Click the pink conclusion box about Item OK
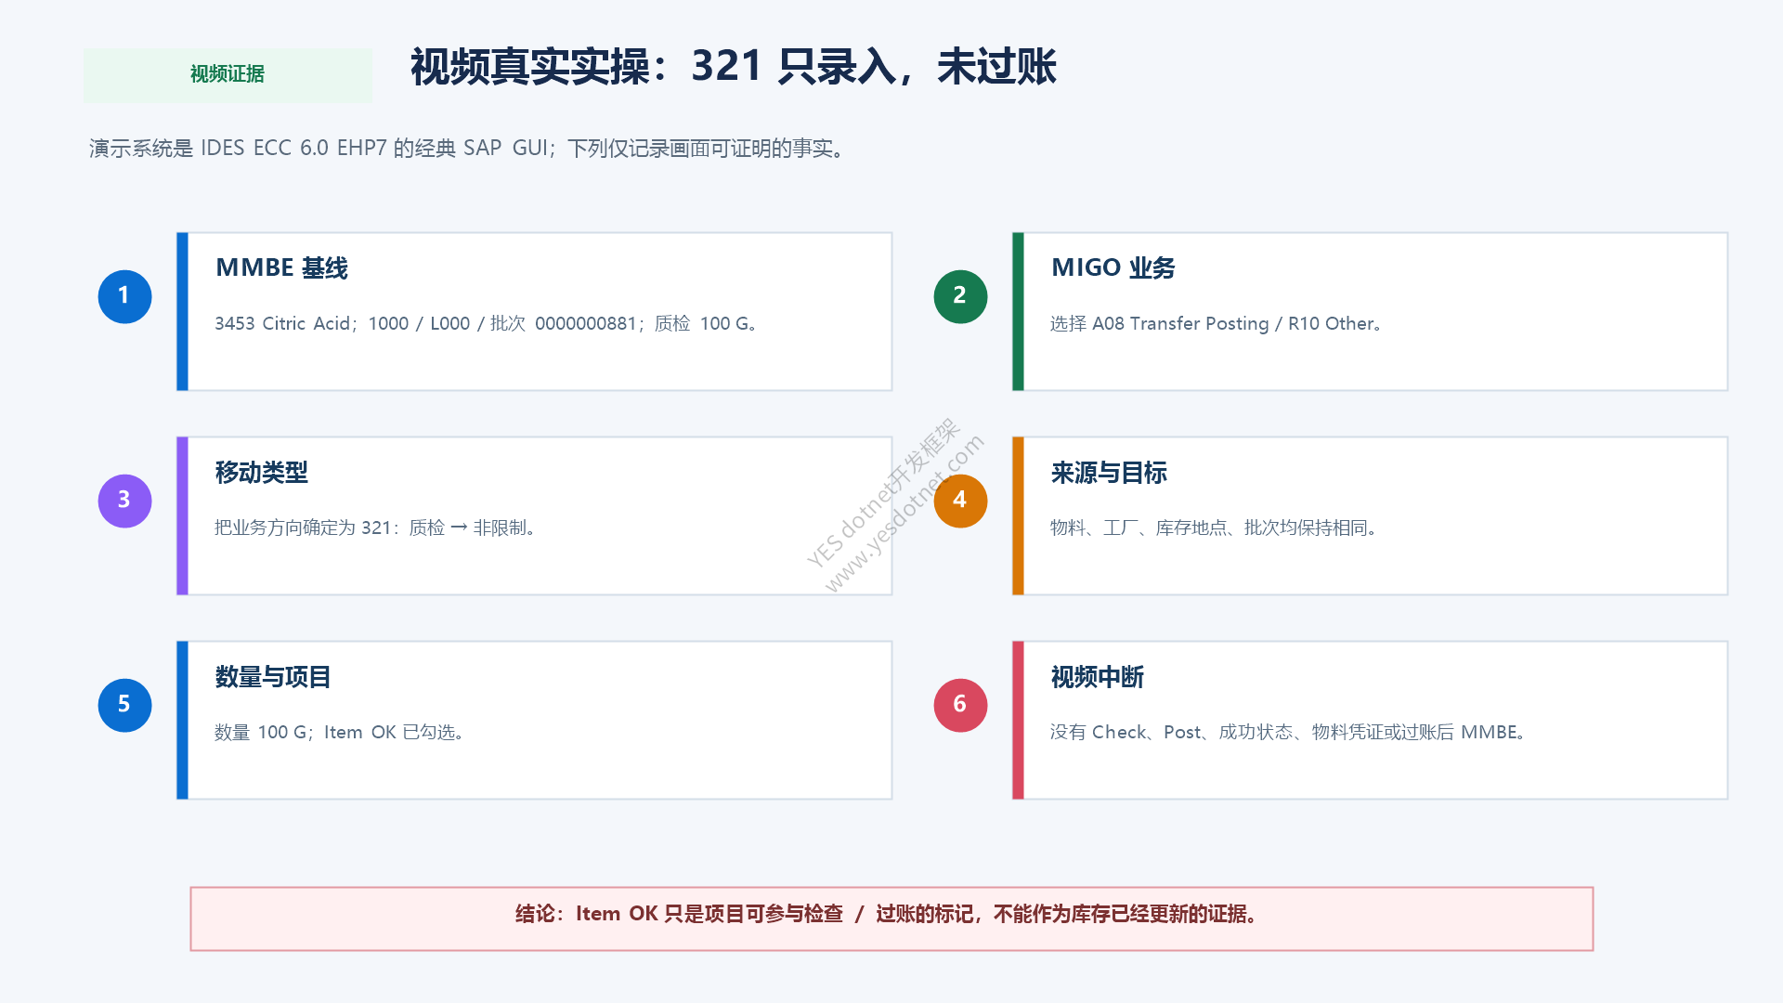This screenshot has height=1003, width=1783. pos(891,918)
